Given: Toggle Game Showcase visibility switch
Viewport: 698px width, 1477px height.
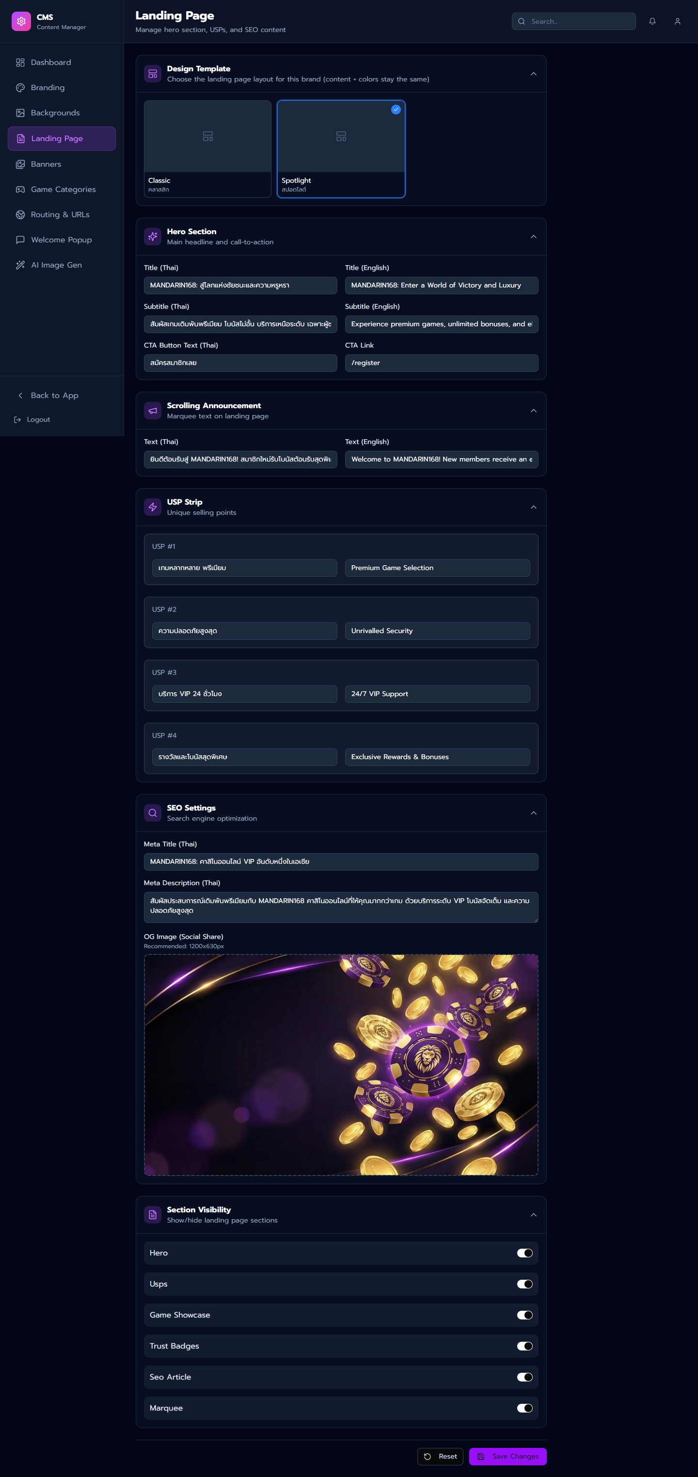Looking at the screenshot, I should point(525,1315).
